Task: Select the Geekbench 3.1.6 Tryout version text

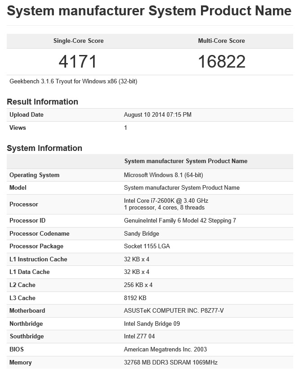Action: coord(73,82)
